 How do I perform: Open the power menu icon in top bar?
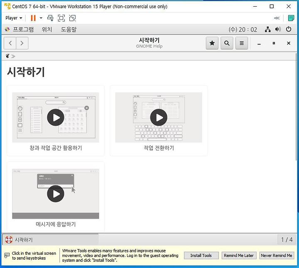click(289, 29)
